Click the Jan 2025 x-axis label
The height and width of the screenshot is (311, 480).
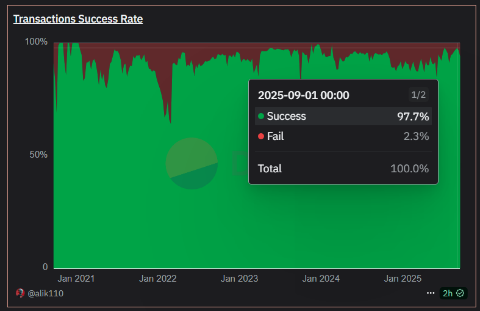click(403, 279)
